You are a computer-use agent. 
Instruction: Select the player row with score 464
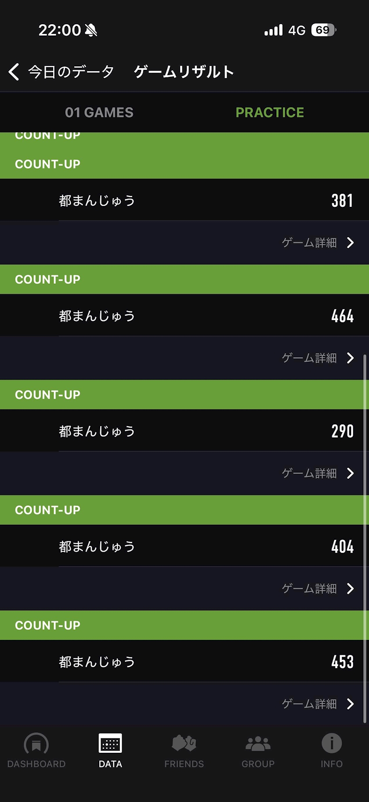click(184, 315)
